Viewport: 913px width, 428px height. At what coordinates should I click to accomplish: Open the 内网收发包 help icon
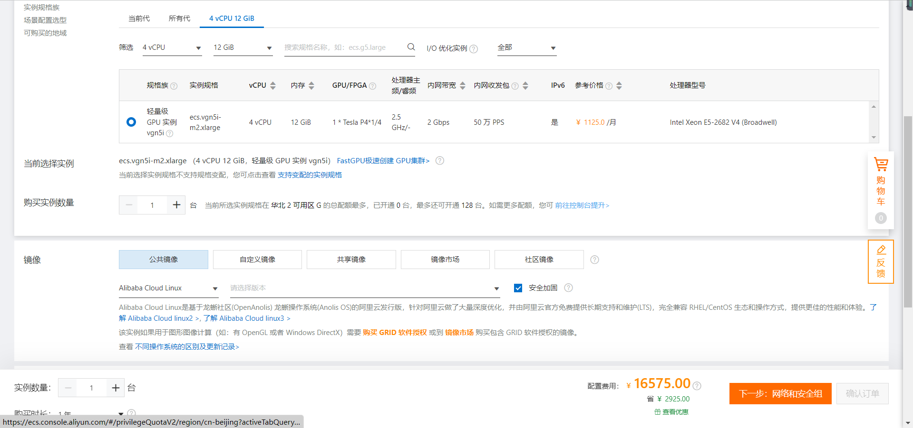pyautogui.click(x=515, y=86)
